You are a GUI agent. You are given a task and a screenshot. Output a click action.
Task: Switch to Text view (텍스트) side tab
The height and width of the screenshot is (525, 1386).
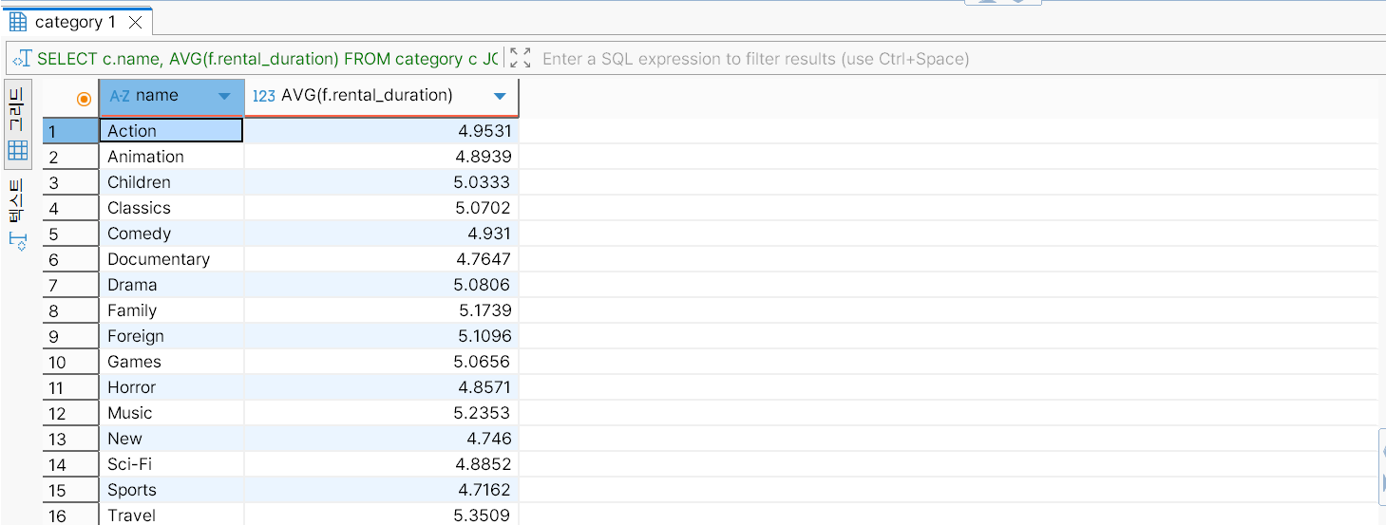[x=18, y=215]
